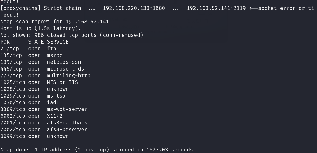
Task: Click the iad1 service text
Action: (x=53, y=102)
